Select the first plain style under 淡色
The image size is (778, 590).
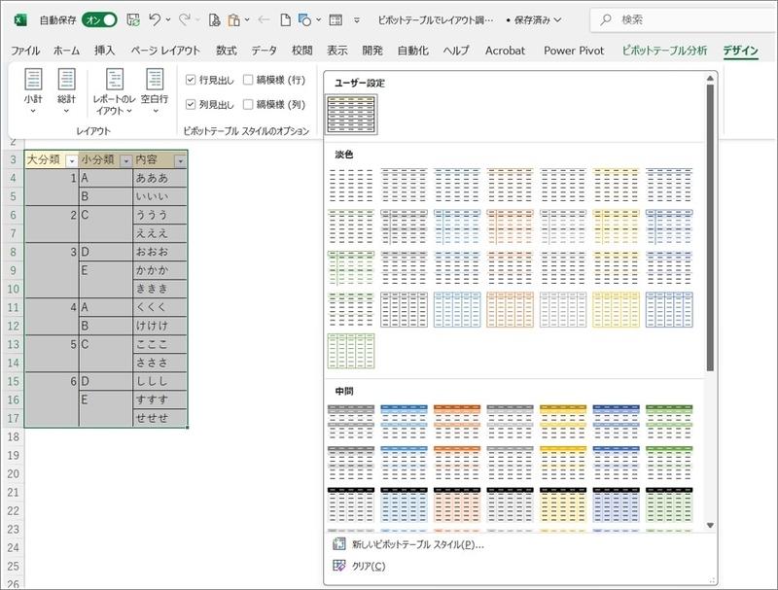tap(351, 186)
